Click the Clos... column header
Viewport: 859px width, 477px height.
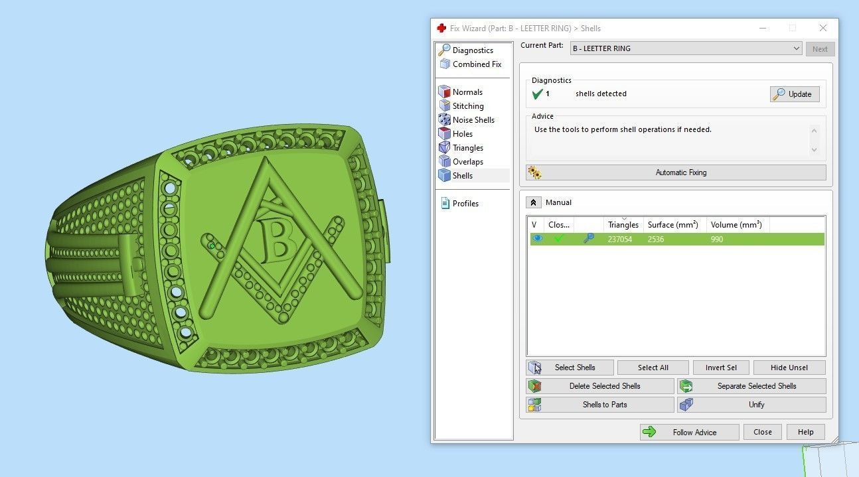(559, 225)
